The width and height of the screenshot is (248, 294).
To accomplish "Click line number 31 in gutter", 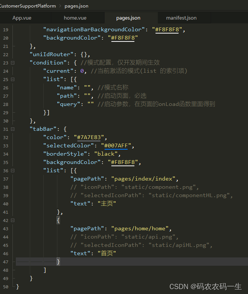I will 6,129.
